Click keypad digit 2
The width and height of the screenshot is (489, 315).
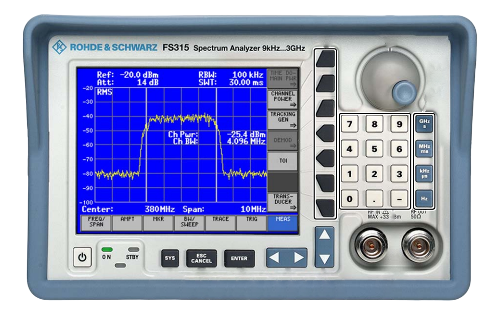pyautogui.click(x=374, y=174)
